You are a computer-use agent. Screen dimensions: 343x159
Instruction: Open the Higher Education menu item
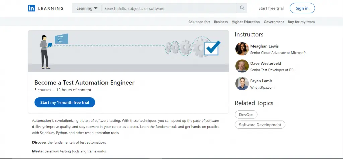coord(246,22)
